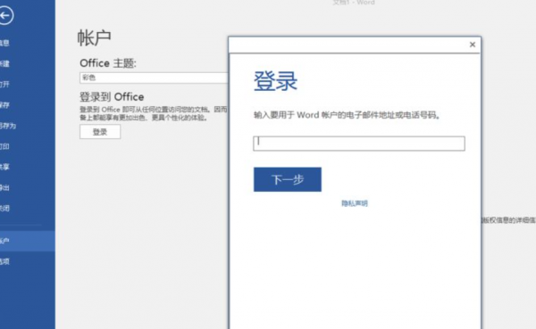The height and width of the screenshot is (329, 536).
Task: Click the 登录 button under 登录到 Office
Action: click(100, 132)
